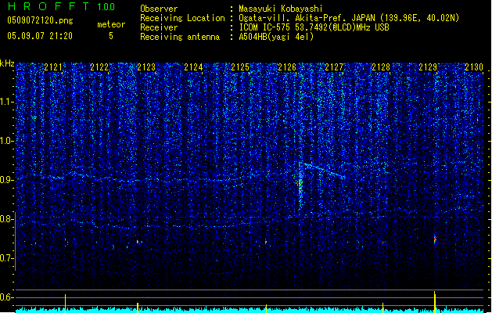492x313 pixels.
Task: Click the 1.0 kHz frequency axis label
Action: (x=7, y=141)
